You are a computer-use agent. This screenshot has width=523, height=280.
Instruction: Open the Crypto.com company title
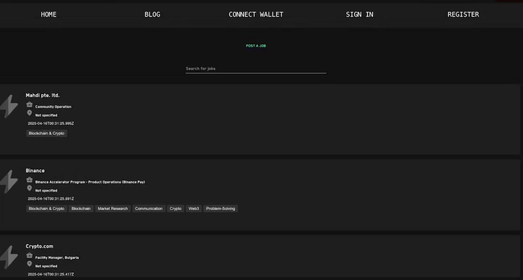[x=39, y=247]
